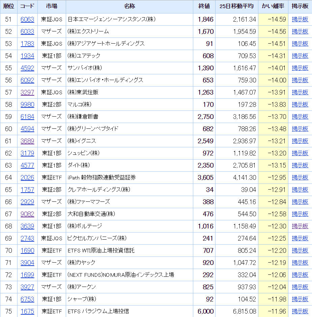Open stock code 3179 link
The width and height of the screenshot is (312, 317).
pos(27,153)
